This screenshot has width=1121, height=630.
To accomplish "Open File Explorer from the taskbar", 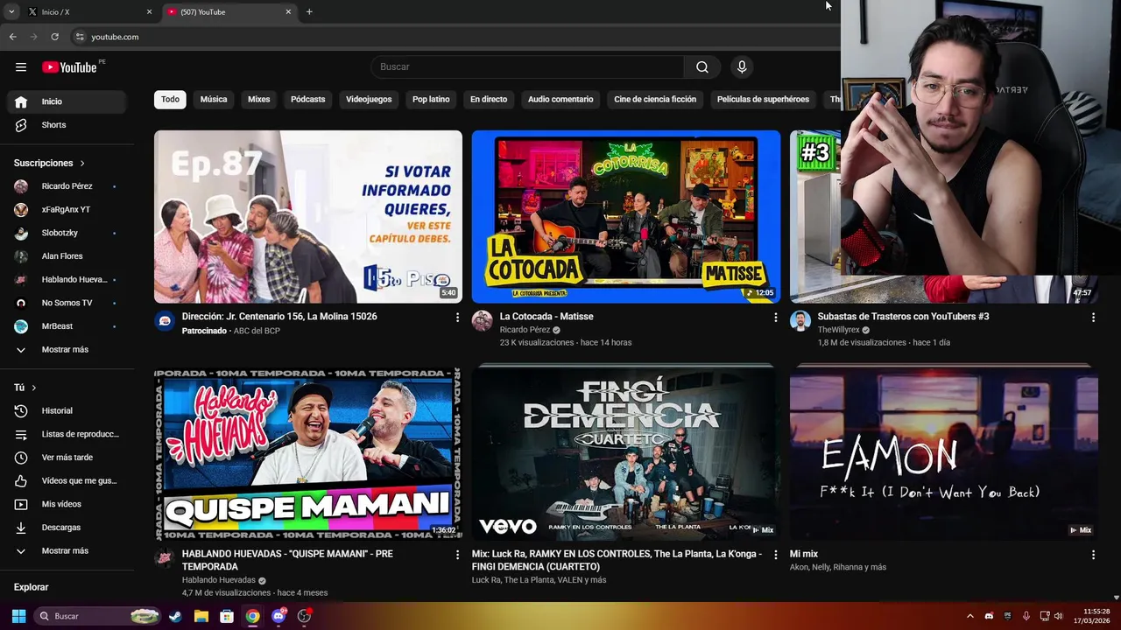I will coord(201,616).
